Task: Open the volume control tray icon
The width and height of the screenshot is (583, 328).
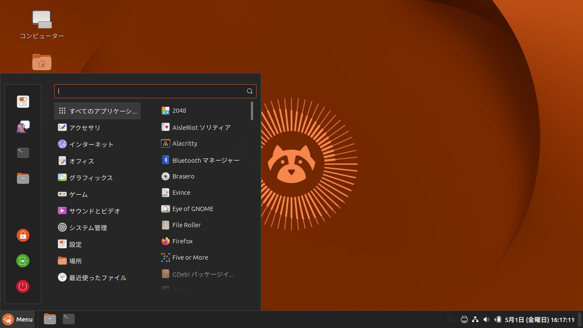Action: 486,319
